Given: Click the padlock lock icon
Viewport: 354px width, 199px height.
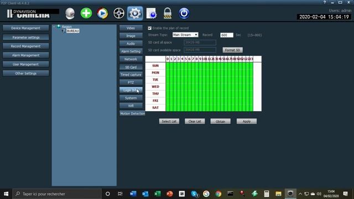Looking at the screenshot, I should coord(168,13).
